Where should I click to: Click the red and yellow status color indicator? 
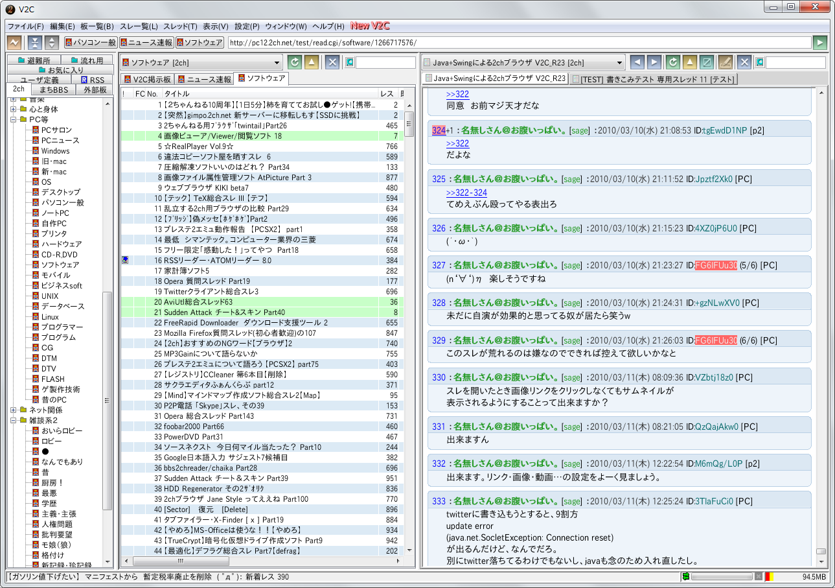pos(769,576)
